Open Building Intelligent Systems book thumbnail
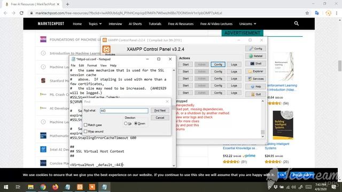This screenshot has width=342, height=192. point(283,125)
